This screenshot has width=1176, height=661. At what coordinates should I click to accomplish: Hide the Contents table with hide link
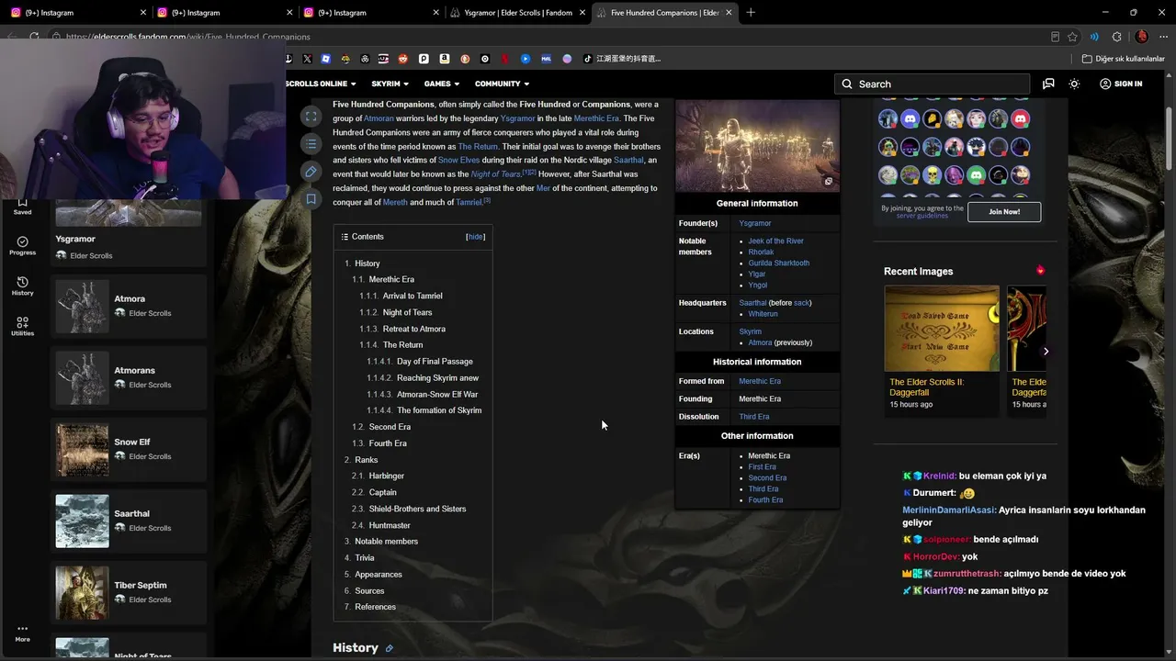(x=475, y=237)
